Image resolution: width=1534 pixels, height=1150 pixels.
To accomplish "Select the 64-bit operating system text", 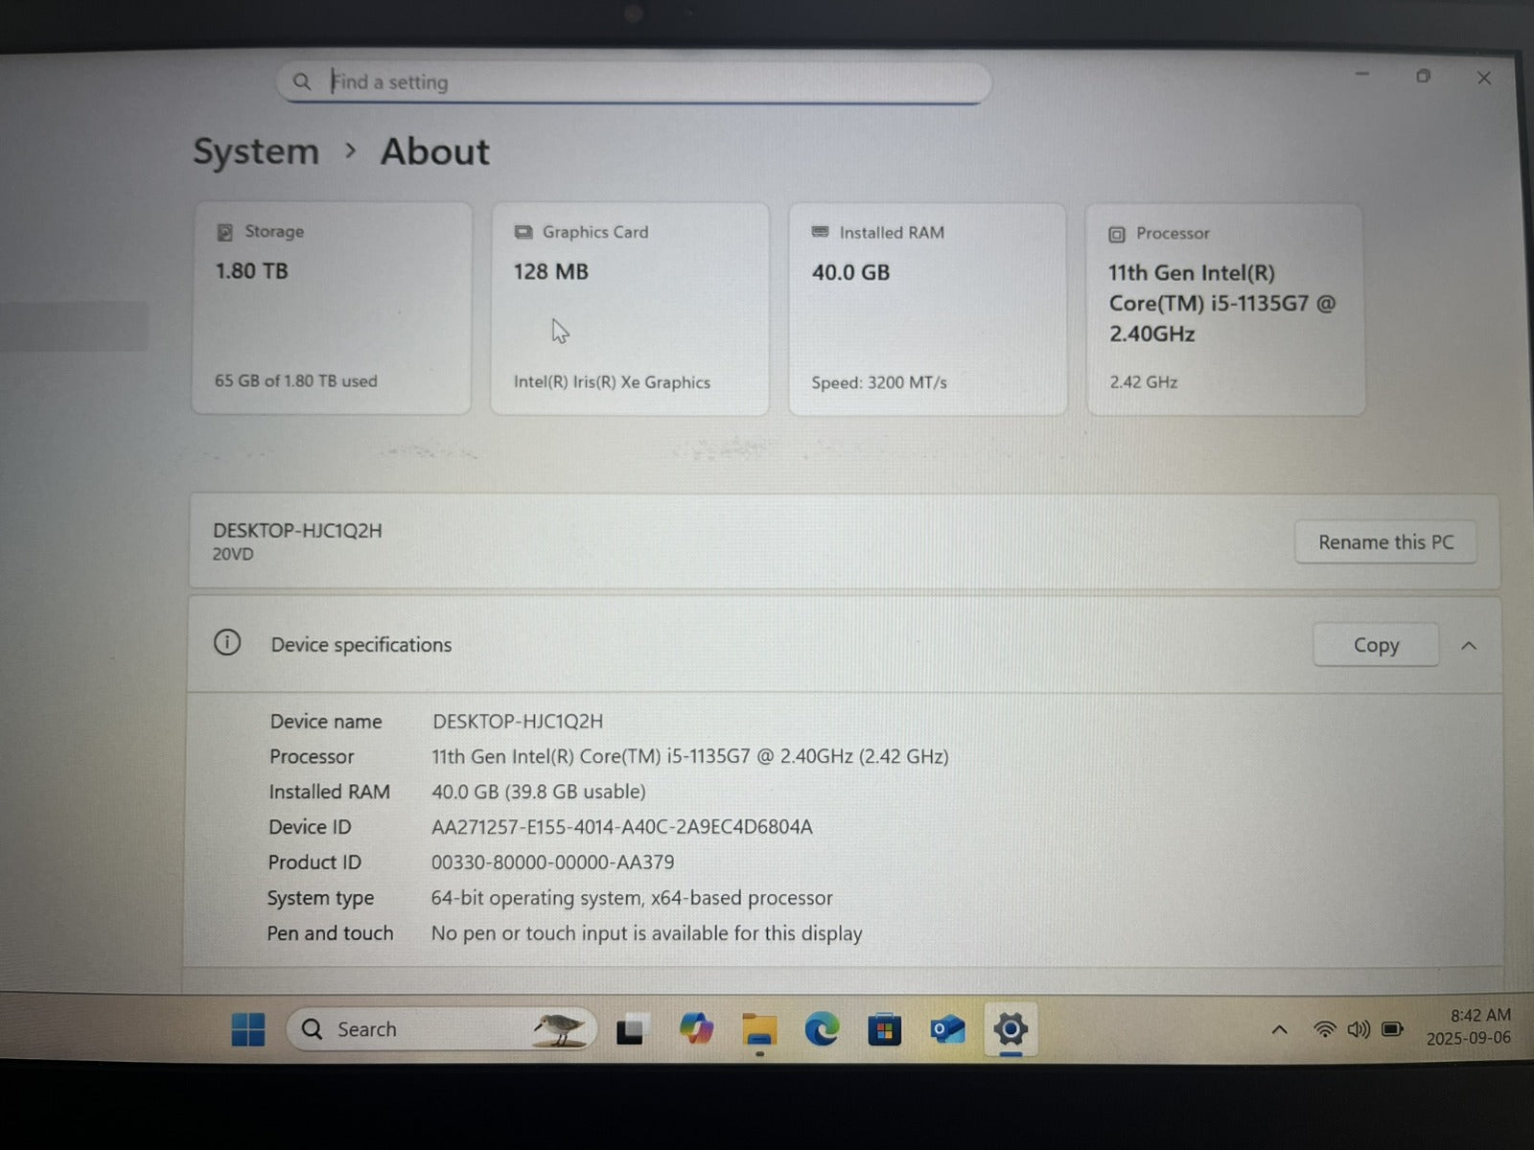I will pos(632,898).
